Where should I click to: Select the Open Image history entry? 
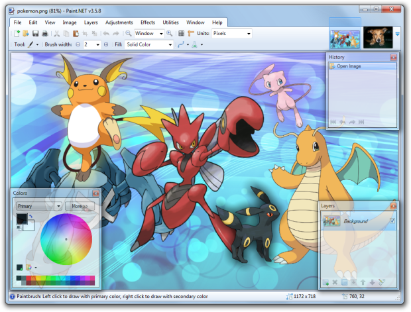tap(362, 66)
